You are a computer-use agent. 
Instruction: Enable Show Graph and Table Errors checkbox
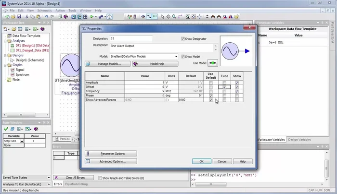click(x=101, y=178)
